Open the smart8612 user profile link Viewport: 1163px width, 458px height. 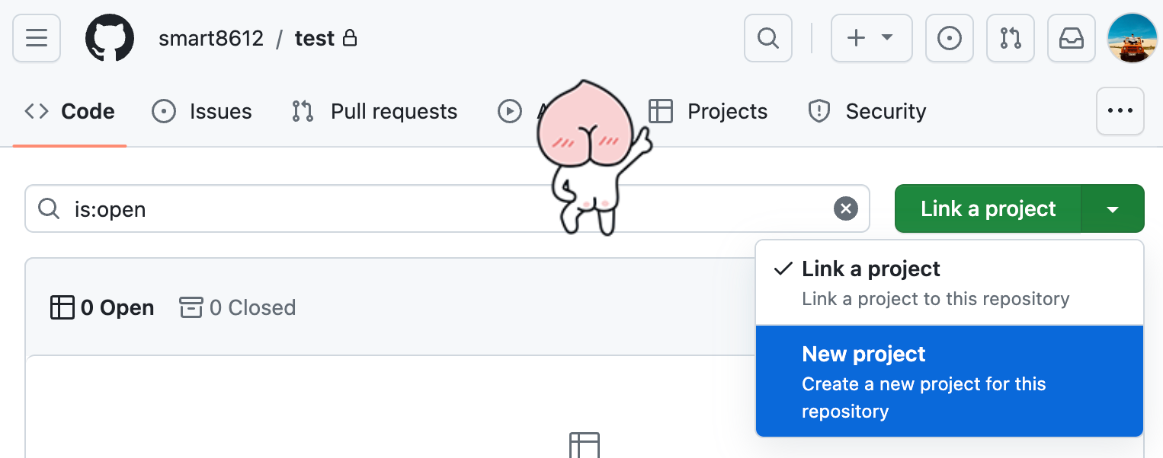point(211,38)
